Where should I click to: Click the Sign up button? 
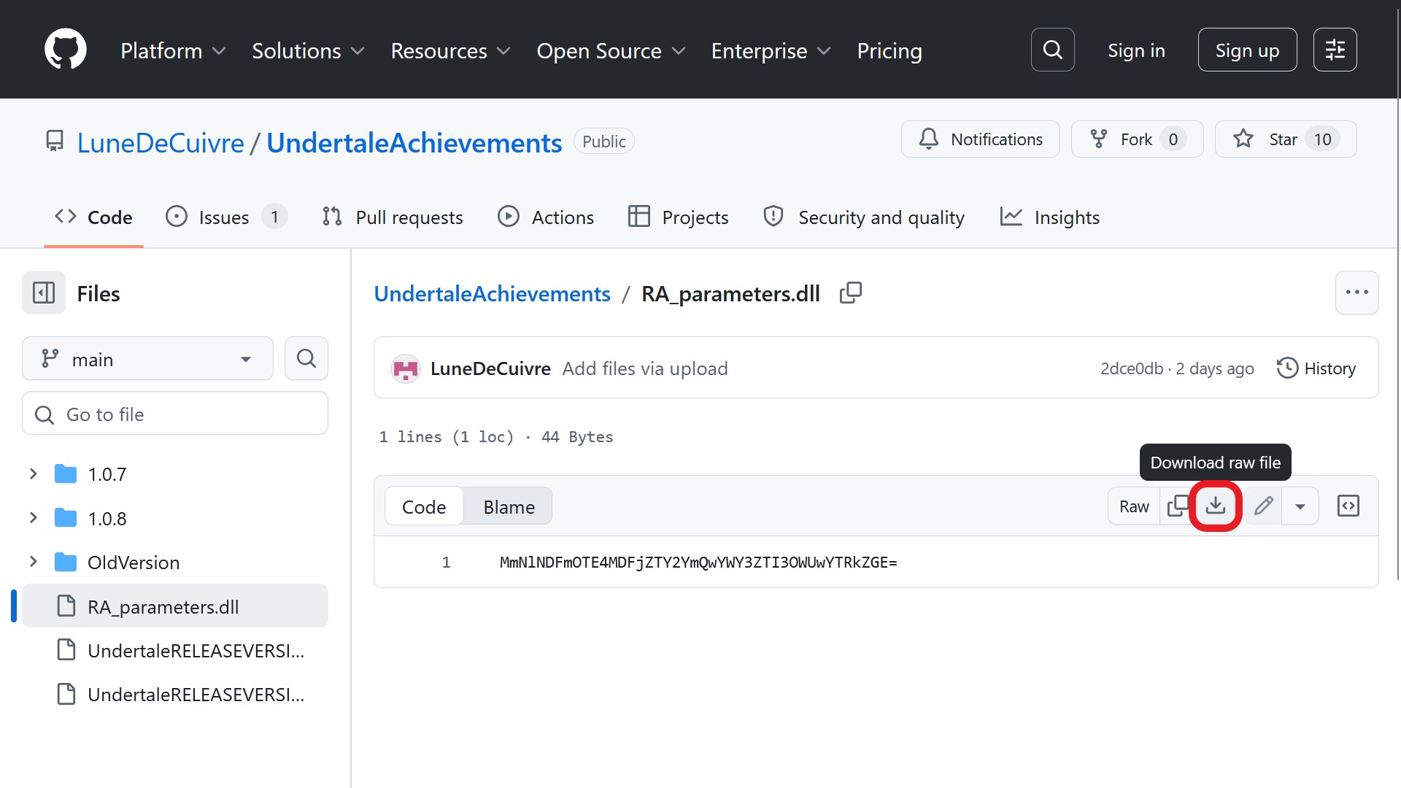pos(1247,50)
